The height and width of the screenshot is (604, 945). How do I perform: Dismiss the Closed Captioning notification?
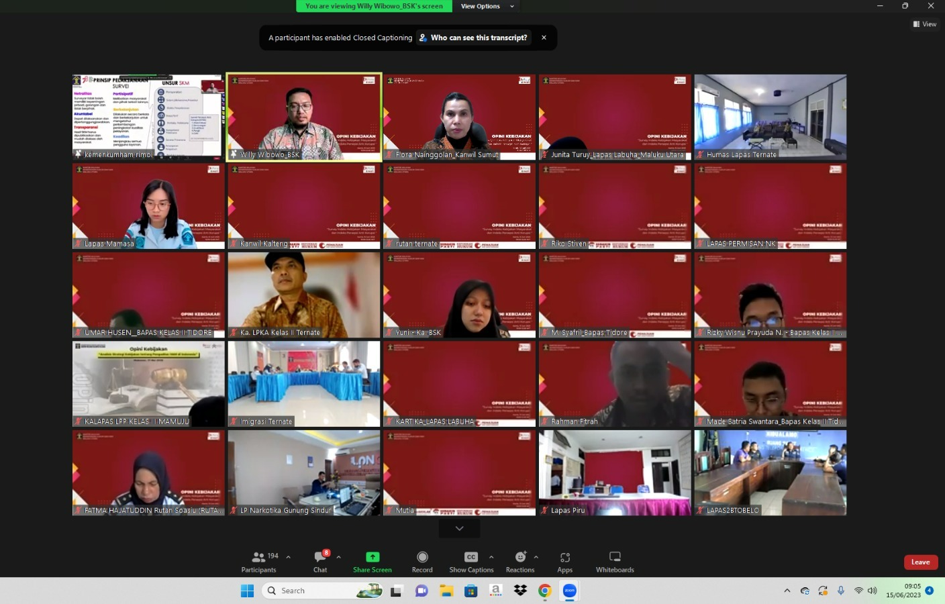tap(544, 38)
